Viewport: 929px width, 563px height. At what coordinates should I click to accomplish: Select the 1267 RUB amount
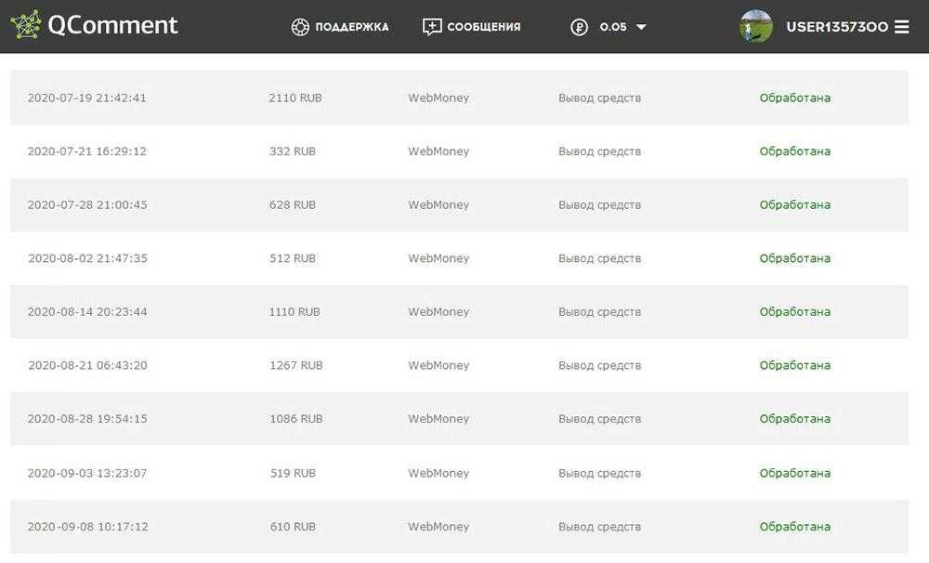pyautogui.click(x=295, y=365)
